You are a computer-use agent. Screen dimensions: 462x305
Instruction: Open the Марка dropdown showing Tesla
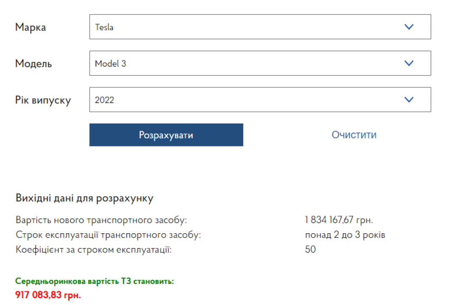246,27
